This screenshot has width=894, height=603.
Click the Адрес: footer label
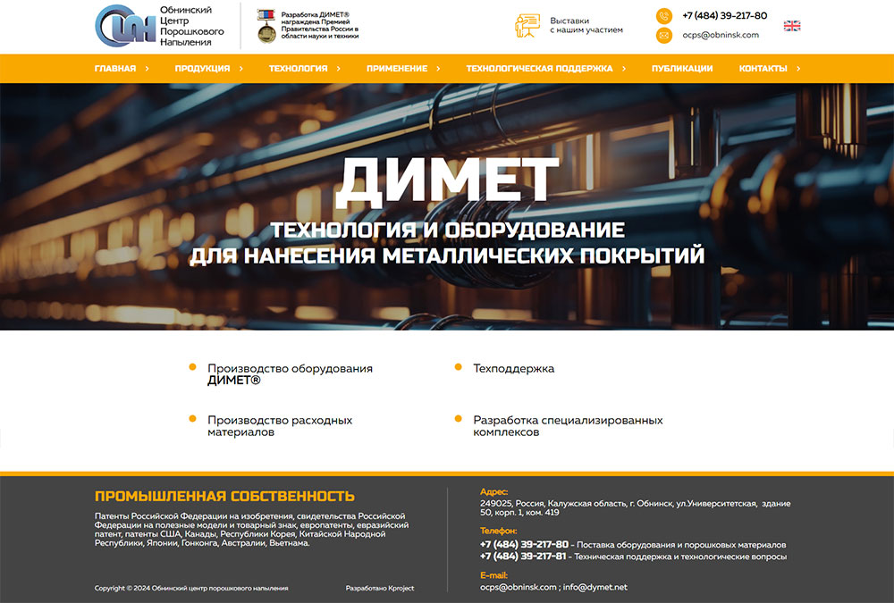click(x=493, y=492)
